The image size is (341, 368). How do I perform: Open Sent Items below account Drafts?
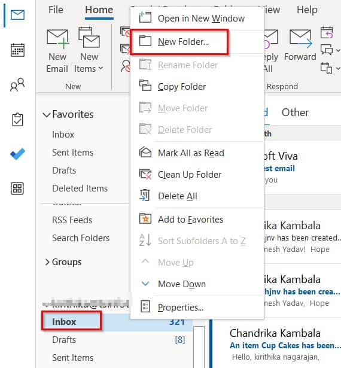[73, 358]
